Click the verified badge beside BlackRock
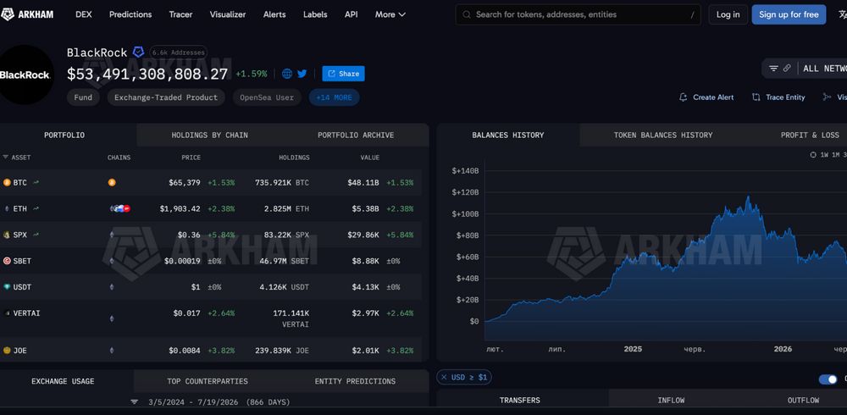This screenshot has height=415, width=847. point(138,53)
